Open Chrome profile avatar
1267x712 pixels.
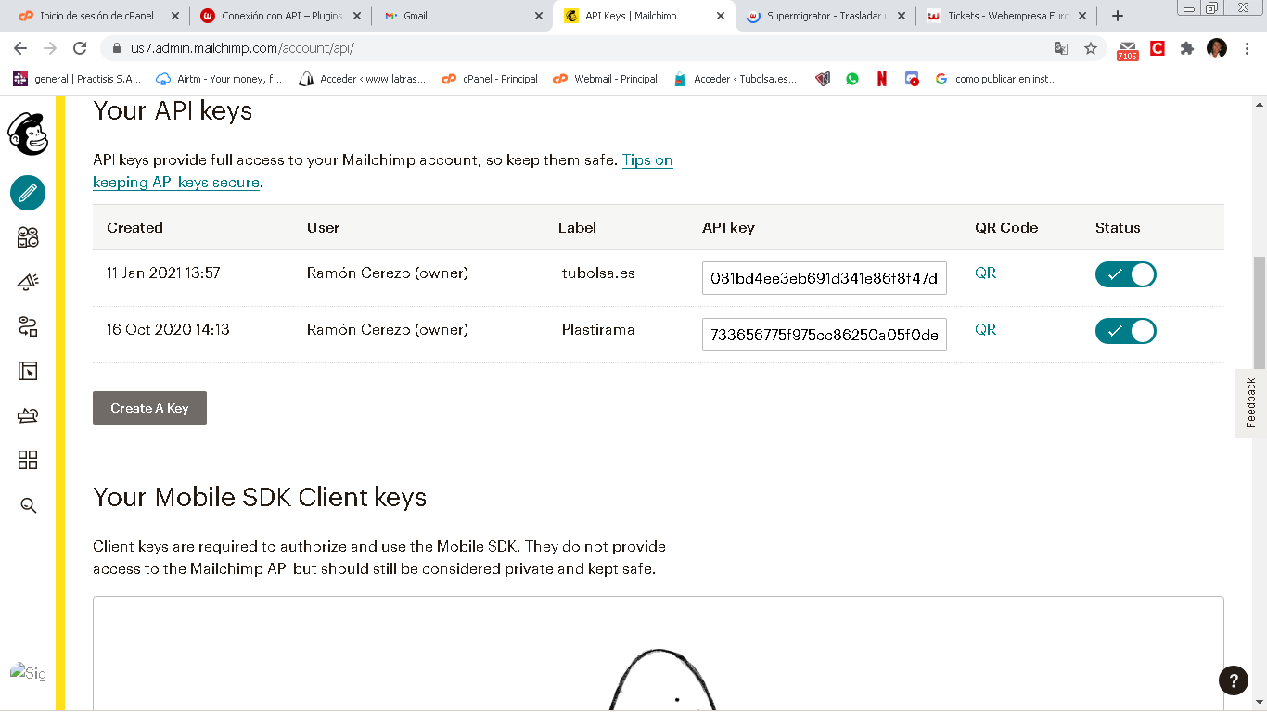(1217, 48)
